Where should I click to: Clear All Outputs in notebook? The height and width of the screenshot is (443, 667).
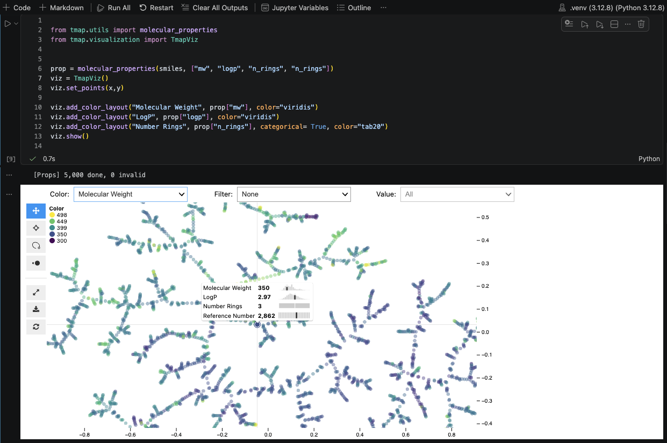pos(215,8)
